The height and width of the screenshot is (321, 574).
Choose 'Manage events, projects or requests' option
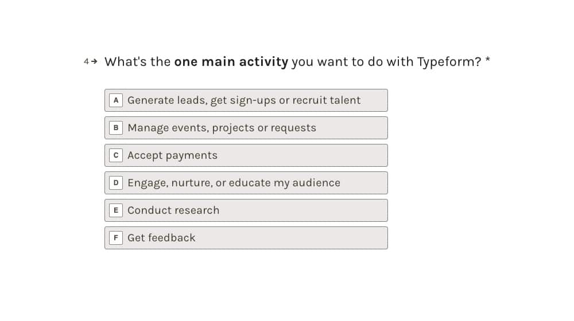click(x=222, y=128)
